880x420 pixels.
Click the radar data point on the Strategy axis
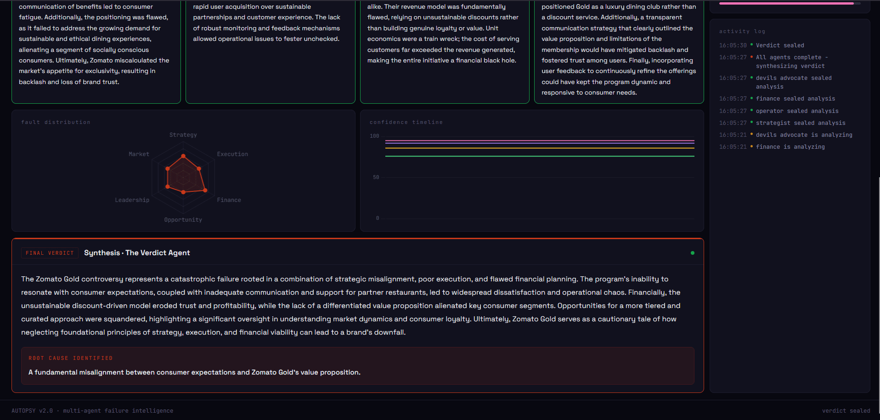(x=183, y=156)
